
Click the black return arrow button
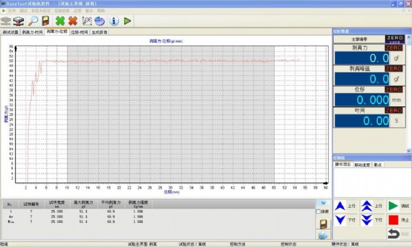tap(393, 233)
